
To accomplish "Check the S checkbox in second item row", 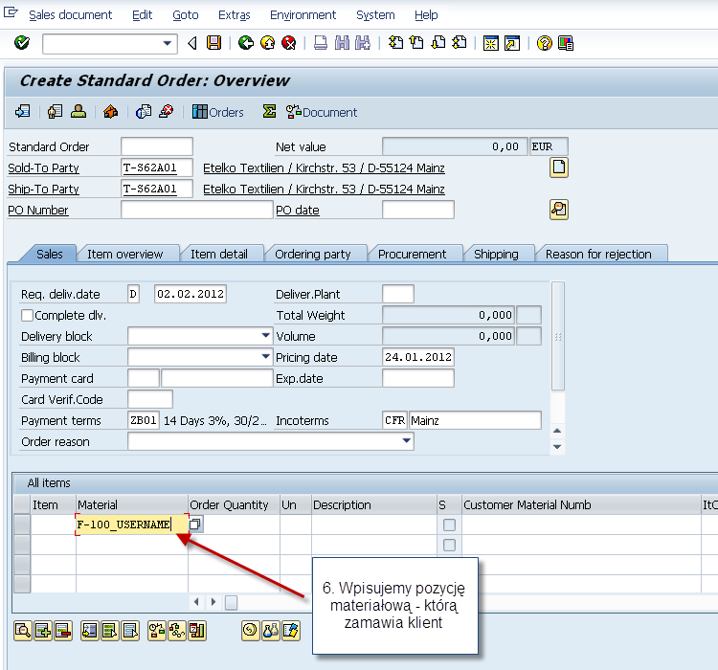I will (x=449, y=545).
